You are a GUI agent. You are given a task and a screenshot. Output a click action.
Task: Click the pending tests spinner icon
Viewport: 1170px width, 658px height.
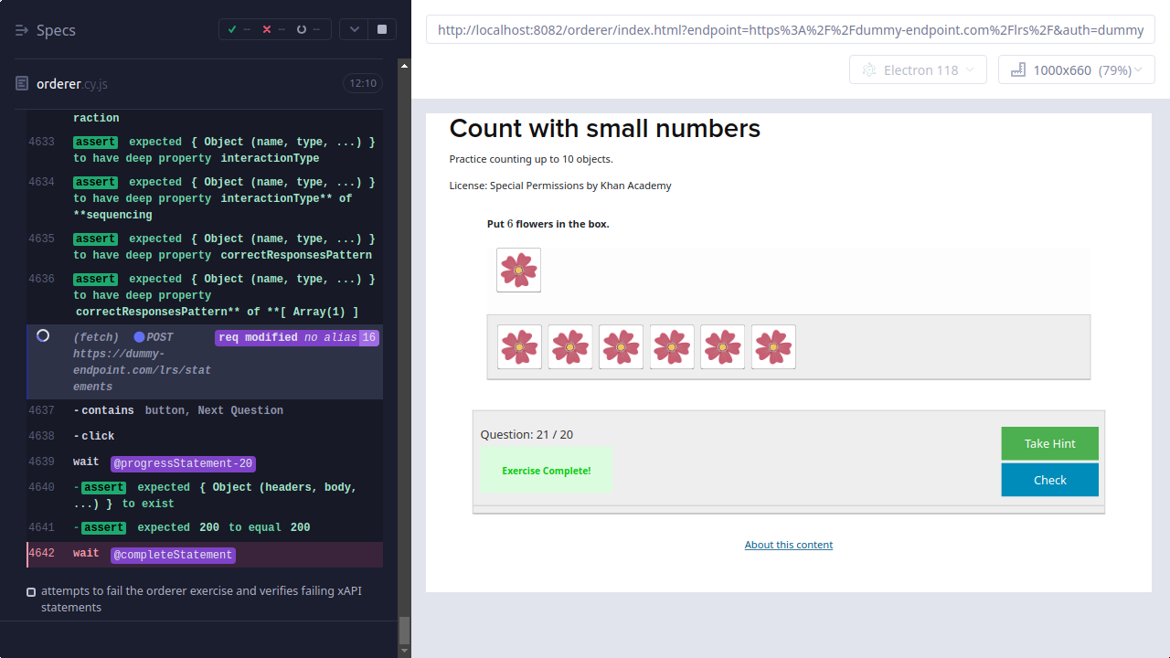pos(302,29)
